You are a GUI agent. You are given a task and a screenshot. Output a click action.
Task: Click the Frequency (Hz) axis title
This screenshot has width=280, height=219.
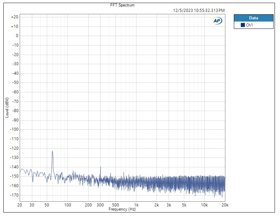click(122, 209)
